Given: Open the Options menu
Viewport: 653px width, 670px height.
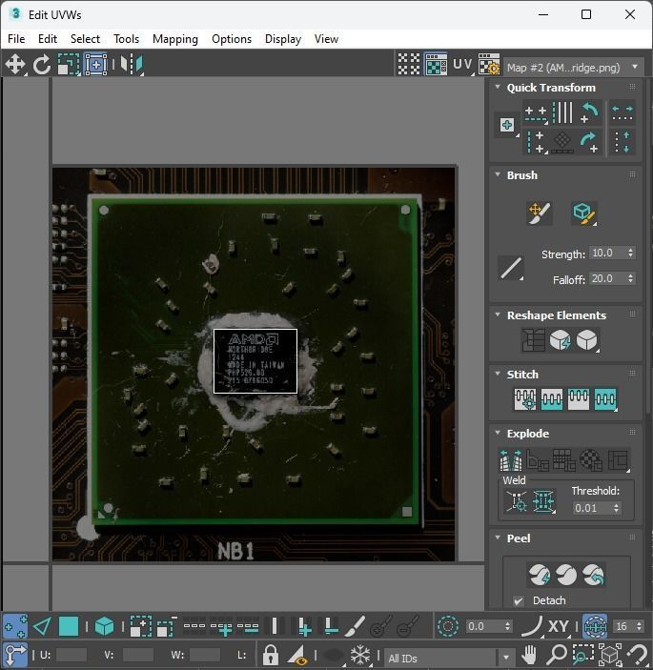Looking at the screenshot, I should [232, 39].
